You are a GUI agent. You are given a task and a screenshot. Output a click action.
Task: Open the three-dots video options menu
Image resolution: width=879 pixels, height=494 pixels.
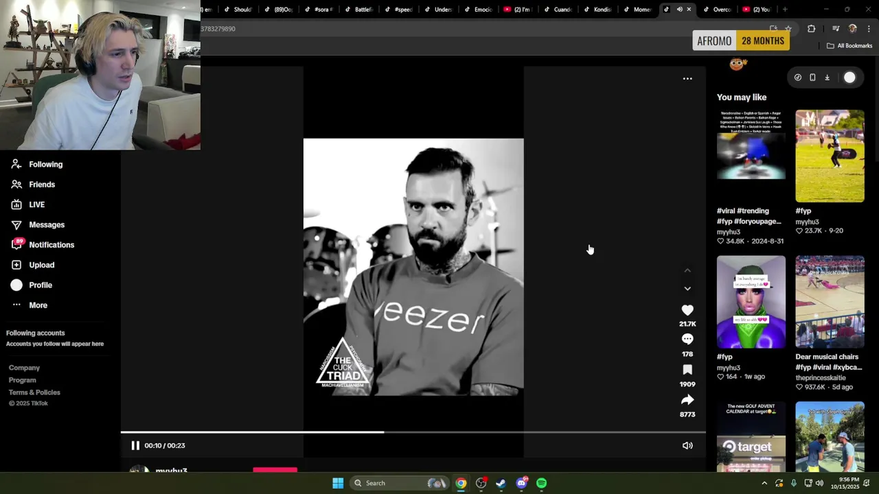(x=687, y=79)
